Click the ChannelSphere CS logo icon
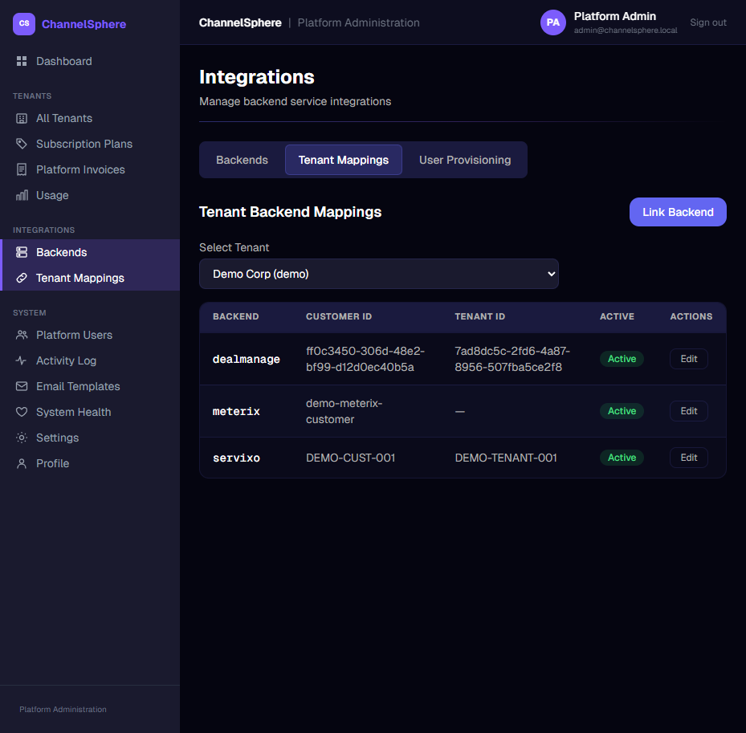 [24, 24]
